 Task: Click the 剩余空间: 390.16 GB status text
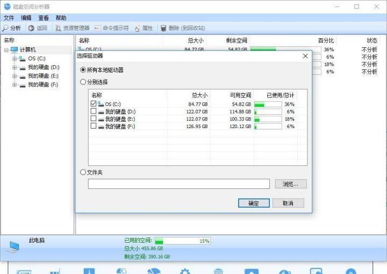(147, 257)
